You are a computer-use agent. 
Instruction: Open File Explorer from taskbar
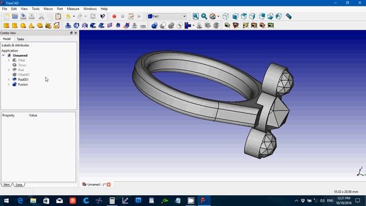pos(33,201)
